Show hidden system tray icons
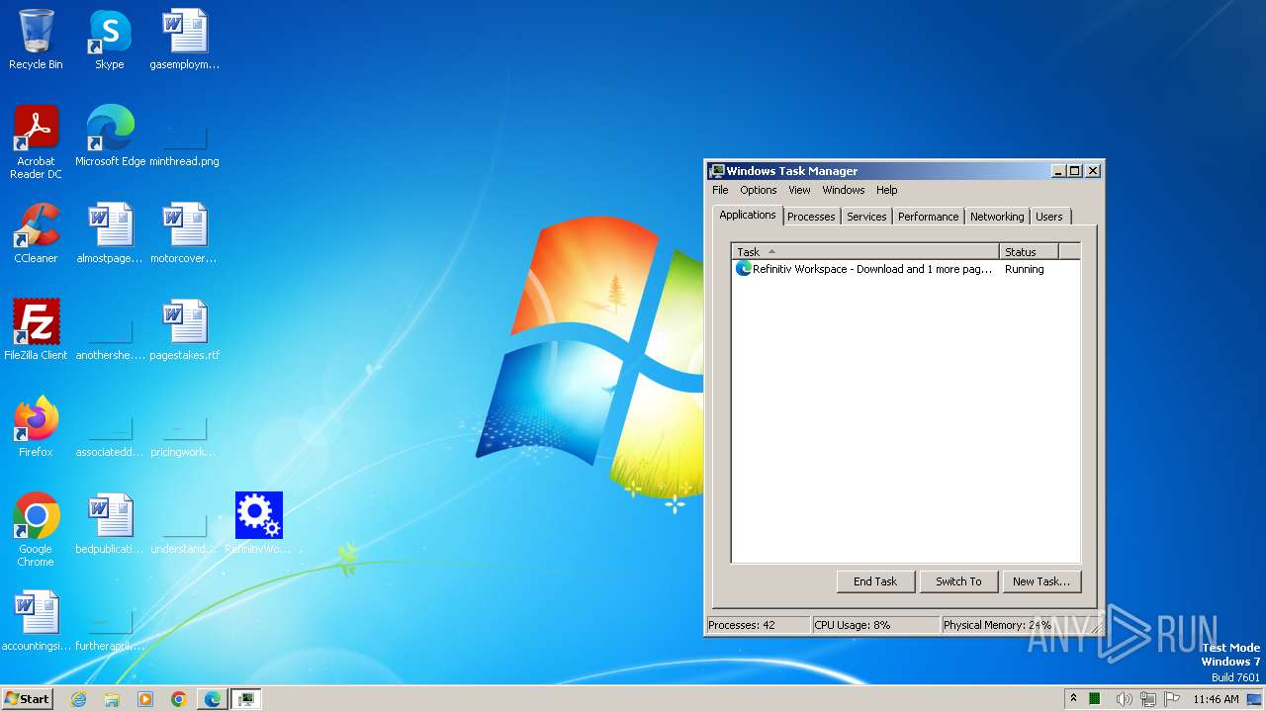 click(x=1073, y=699)
